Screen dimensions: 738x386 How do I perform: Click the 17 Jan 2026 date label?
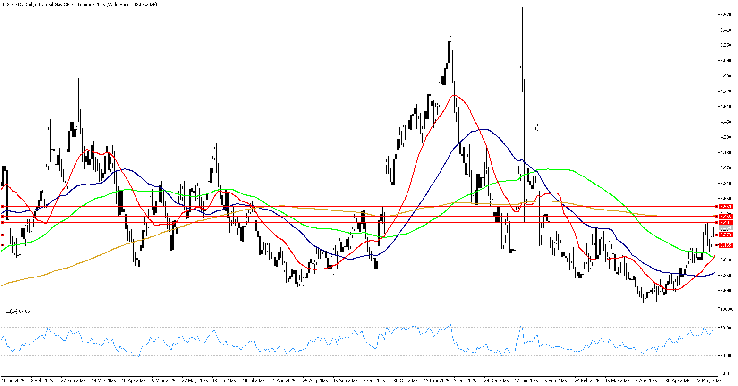(x=527, y=380)
